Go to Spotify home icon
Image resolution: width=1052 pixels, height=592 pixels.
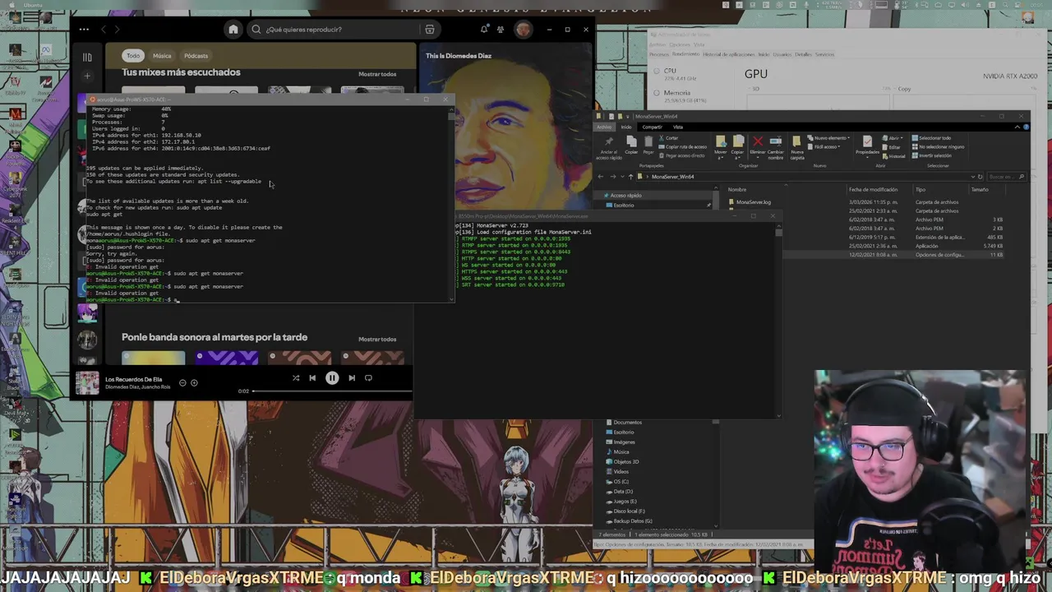tap(233, 30)
